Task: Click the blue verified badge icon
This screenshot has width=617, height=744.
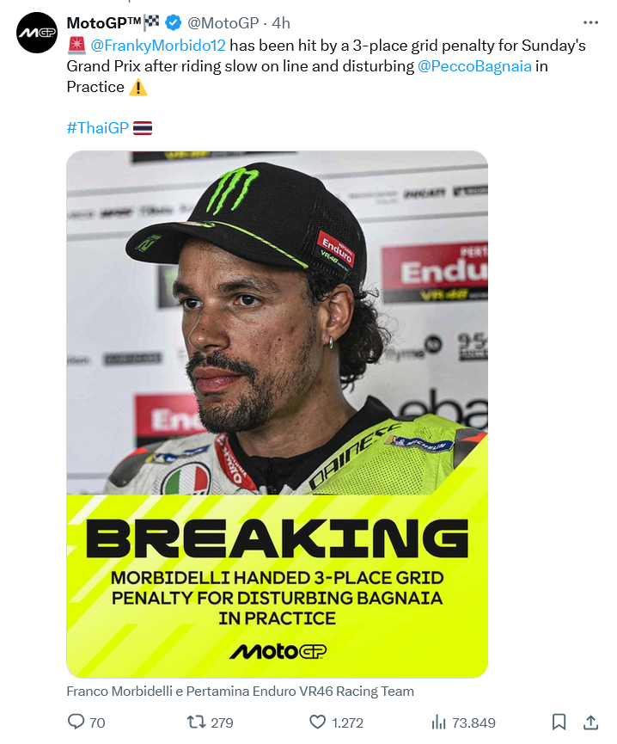Action: [173, 22]
